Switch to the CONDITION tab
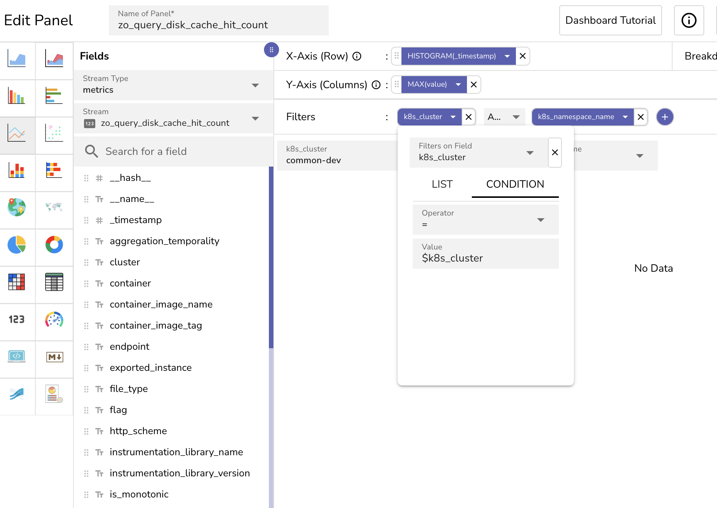Viewport: 717px width, 508px height. pyautogui.click(x=515, y=184)
